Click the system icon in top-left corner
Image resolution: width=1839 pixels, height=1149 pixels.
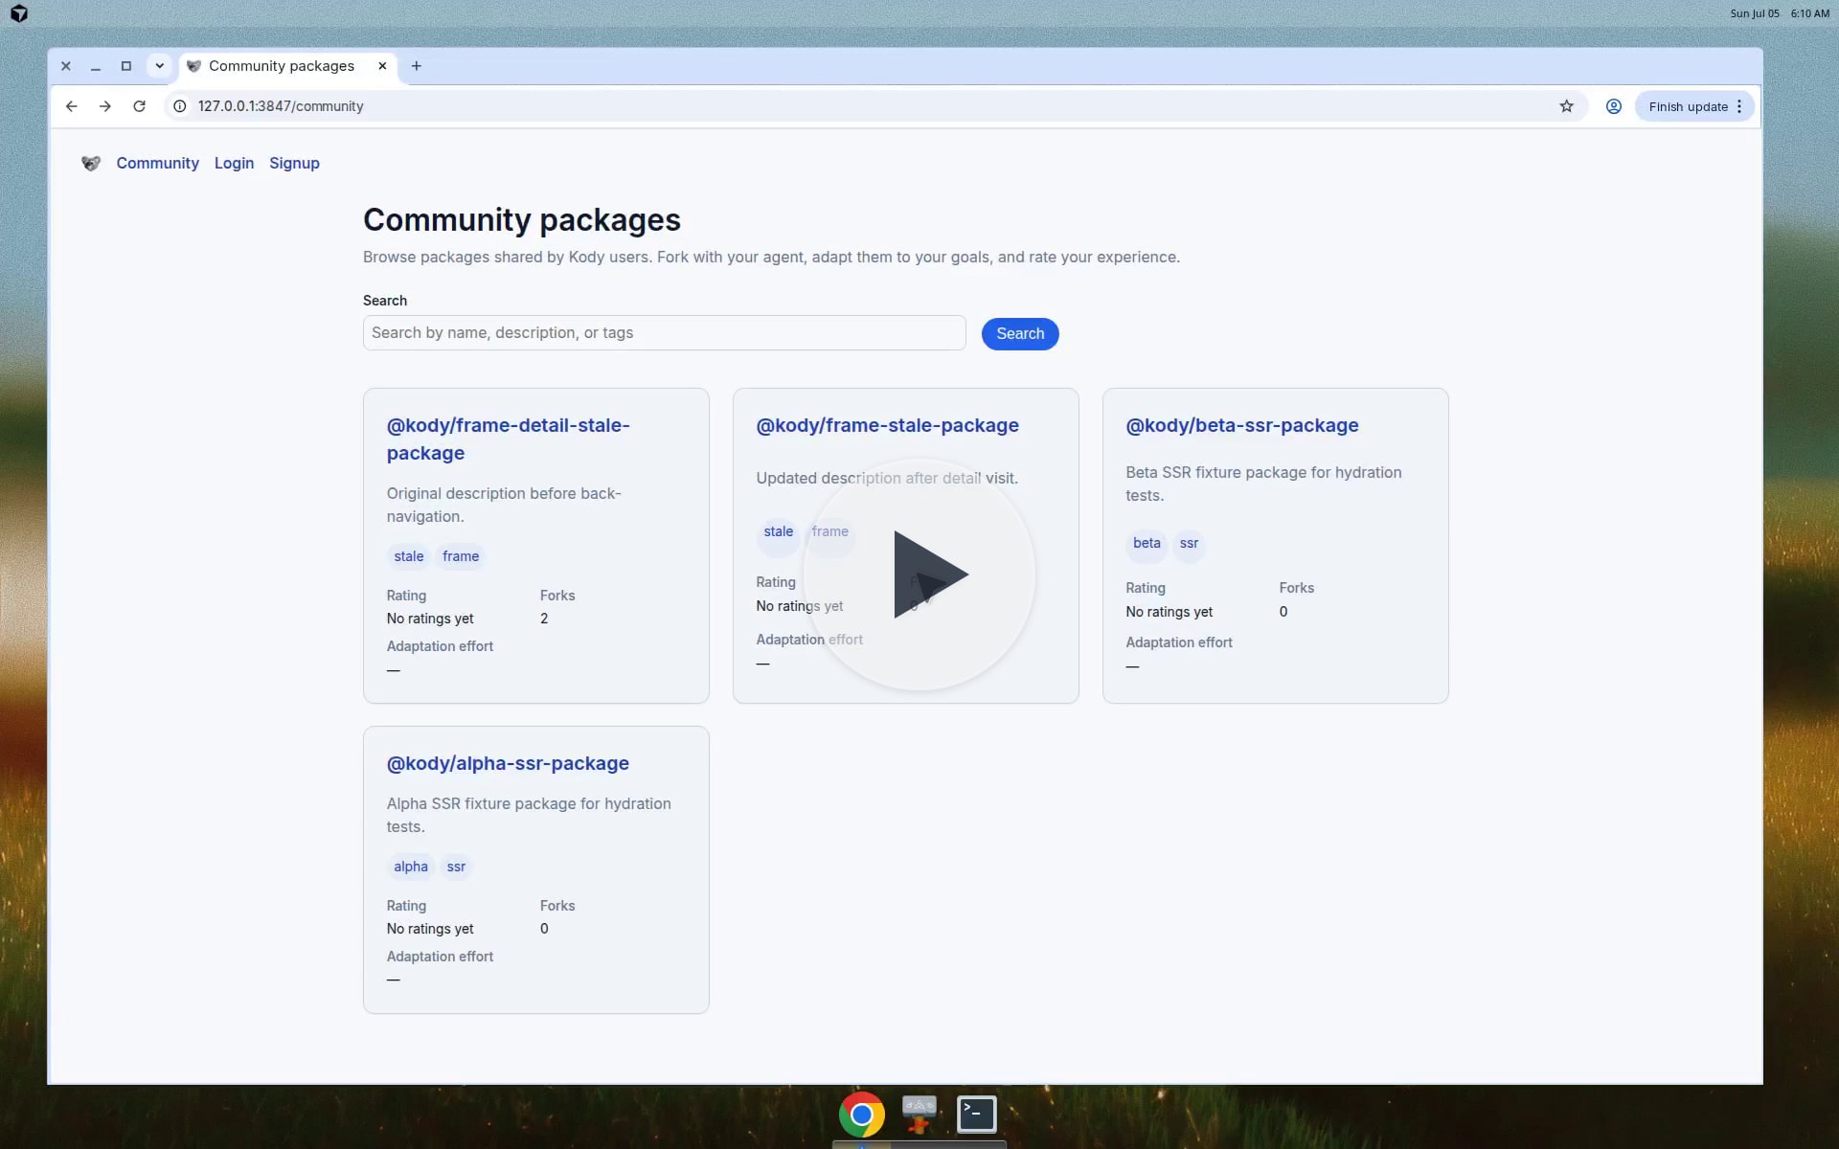click(x=19, y=13)
